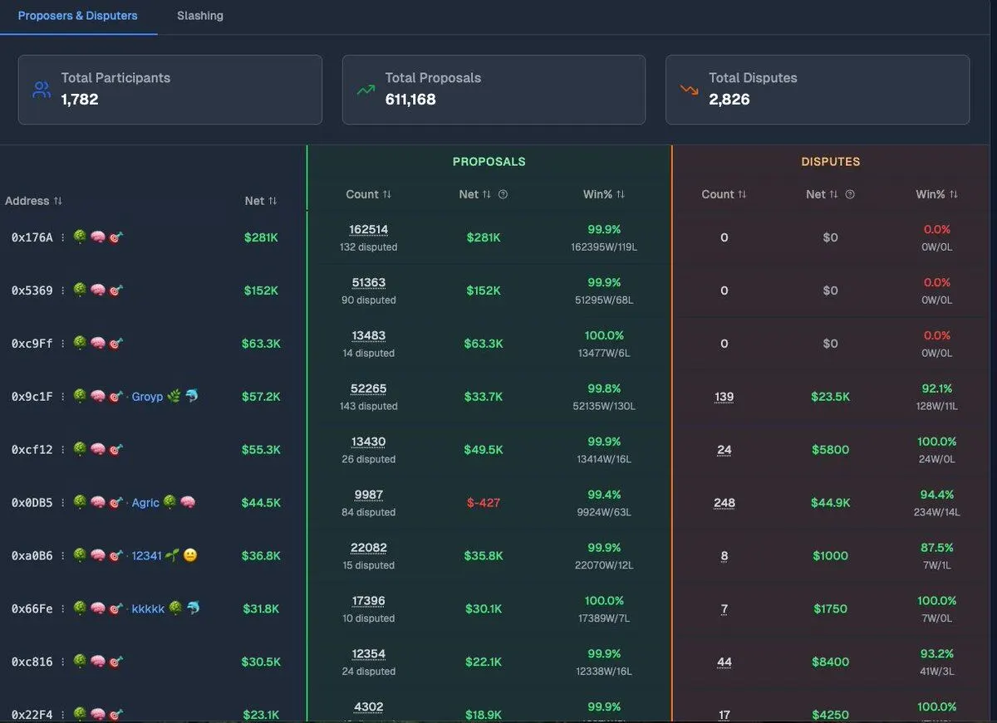Screen dimensions: 997x723
Task: Open the Groyp profile link
Action: 147,397
